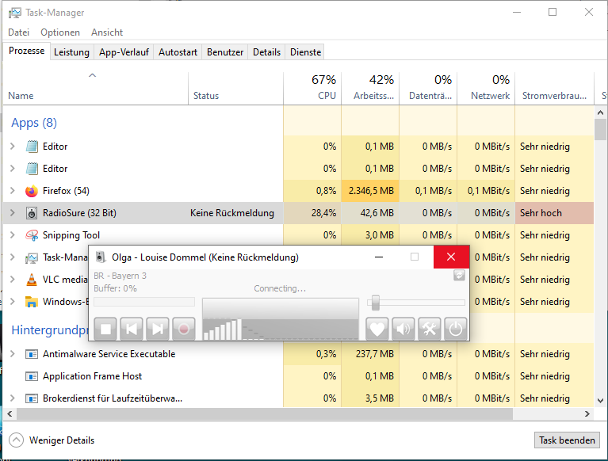Click RadioSure buffer progress bar
Screen dimensions: 608x461
click(144, 302)
